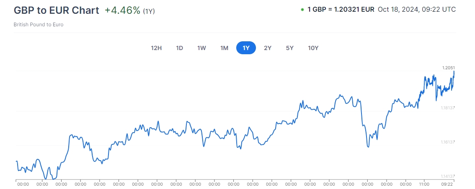Screen dimensions: 475x189
Task: Click the +4.46% change percentage
Action: (122, 10)
